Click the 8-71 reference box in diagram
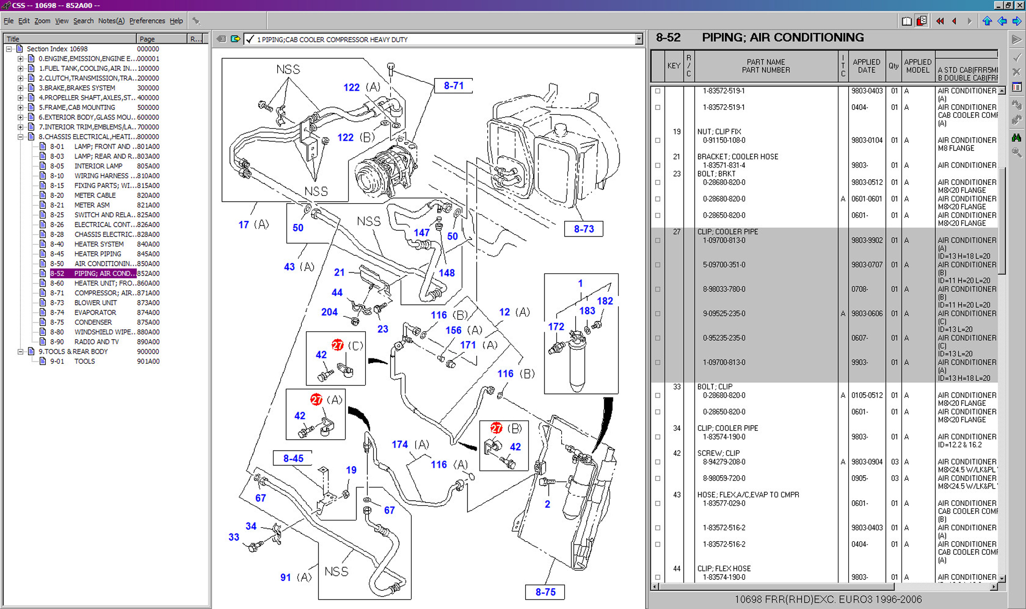Viewport: 1026px width, 609px height. (x=453, y=85)
